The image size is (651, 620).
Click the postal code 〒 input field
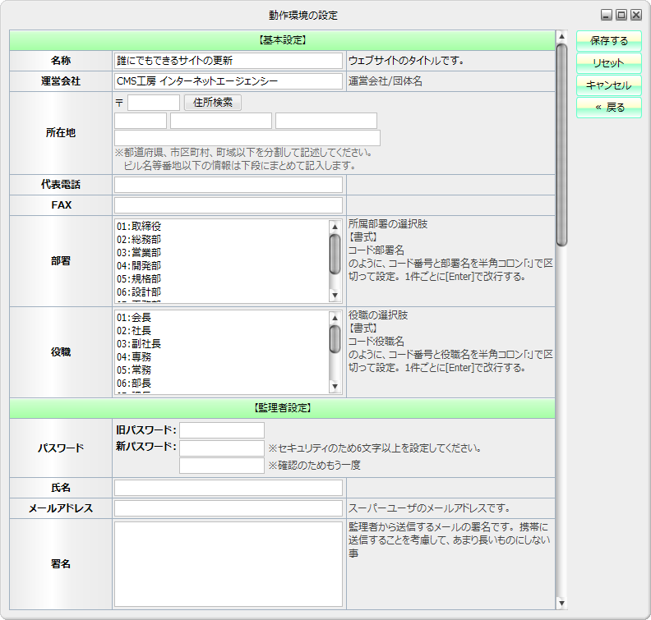(x=153, y=103)
